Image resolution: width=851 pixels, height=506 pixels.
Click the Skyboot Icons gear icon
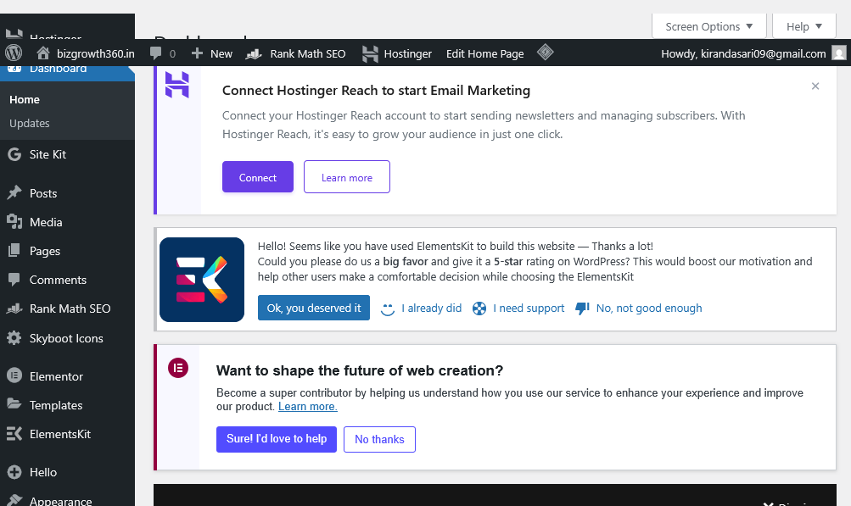tap(14, 337)
